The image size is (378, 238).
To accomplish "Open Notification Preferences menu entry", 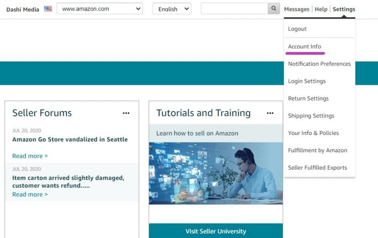I will pyautogui.click(x=319, y=64).
